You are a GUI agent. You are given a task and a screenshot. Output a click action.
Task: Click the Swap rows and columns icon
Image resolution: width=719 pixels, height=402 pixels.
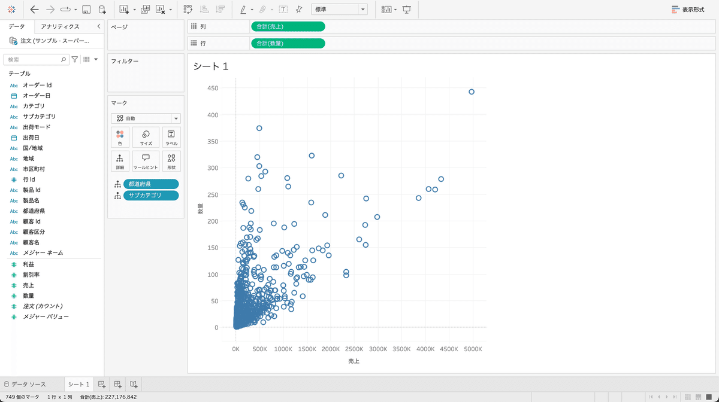[188, 10]
